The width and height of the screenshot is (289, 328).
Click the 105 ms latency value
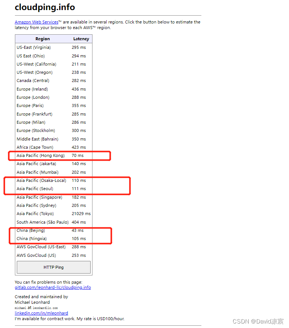tap(79, 239)
